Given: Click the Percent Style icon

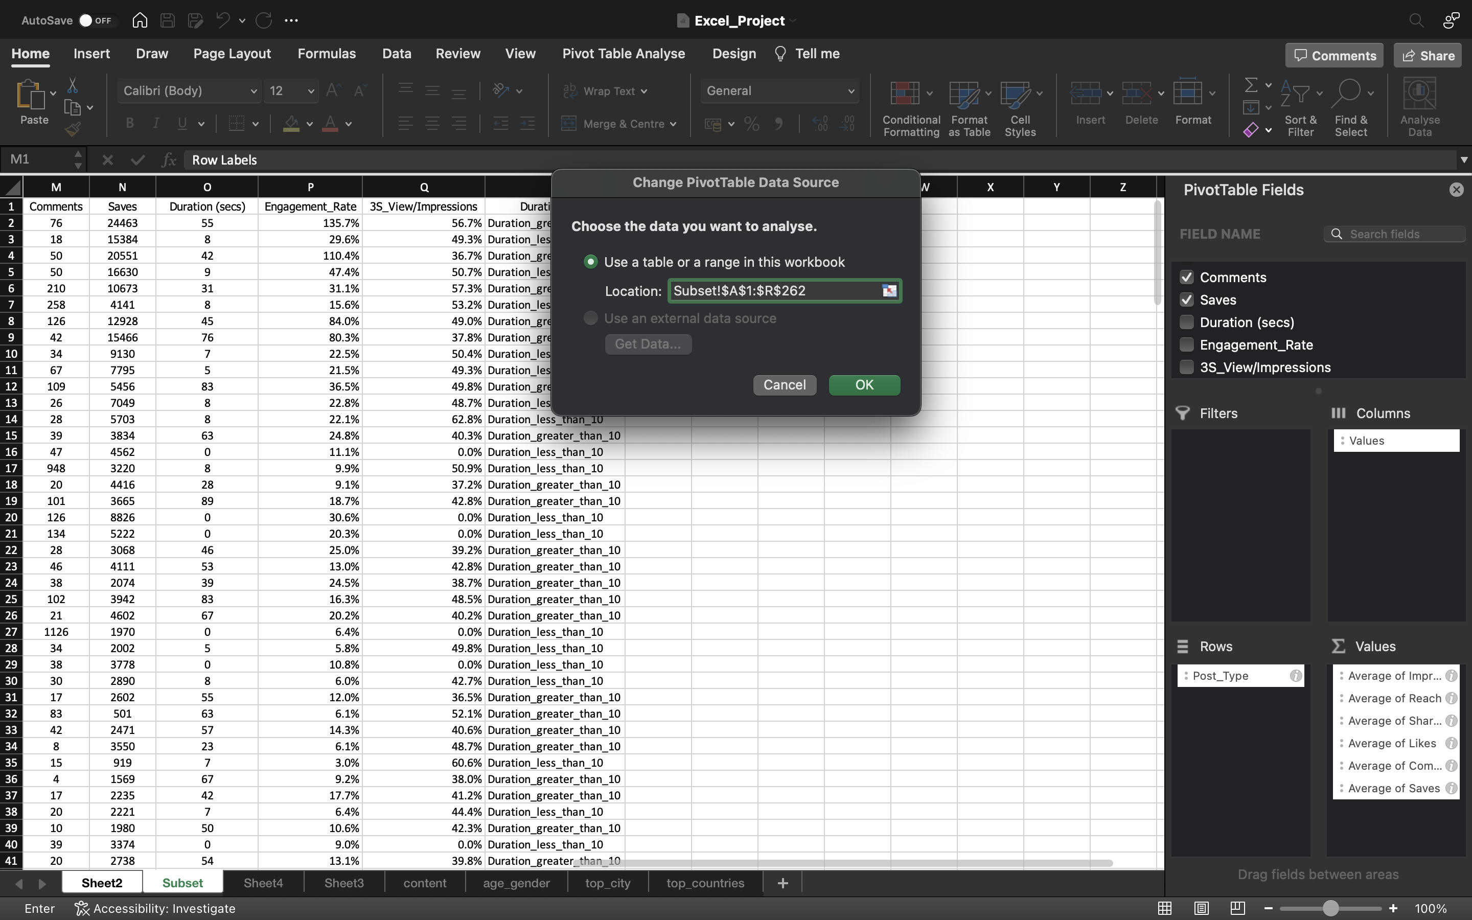Looking at the screenshot, I should pyautogui.click(x=752, y=124).
